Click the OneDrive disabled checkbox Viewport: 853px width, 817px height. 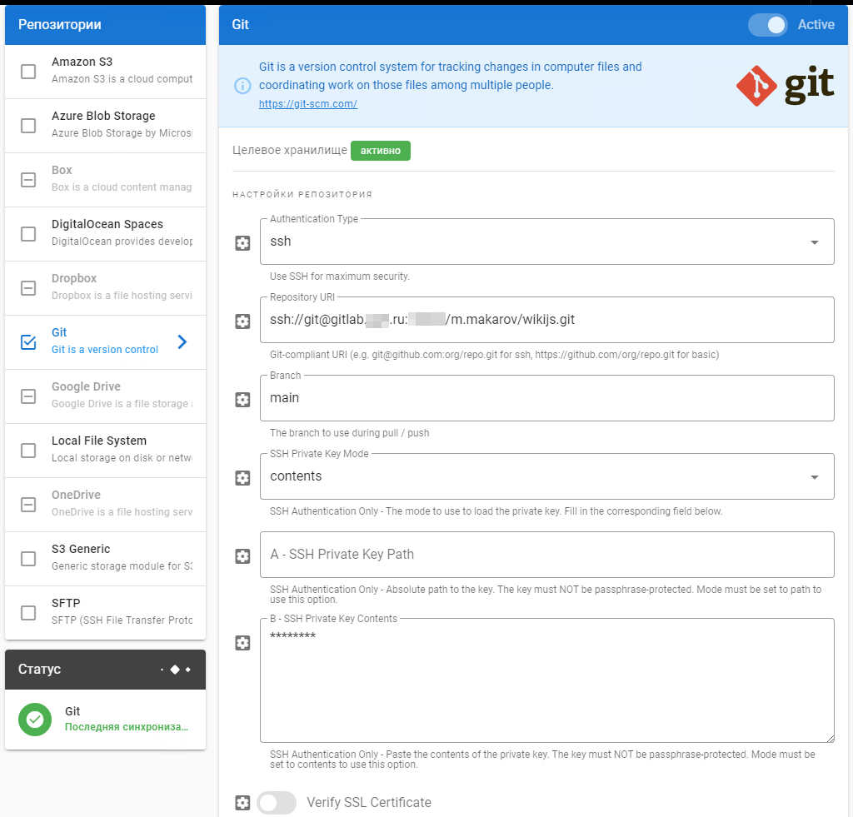[28, 504]
